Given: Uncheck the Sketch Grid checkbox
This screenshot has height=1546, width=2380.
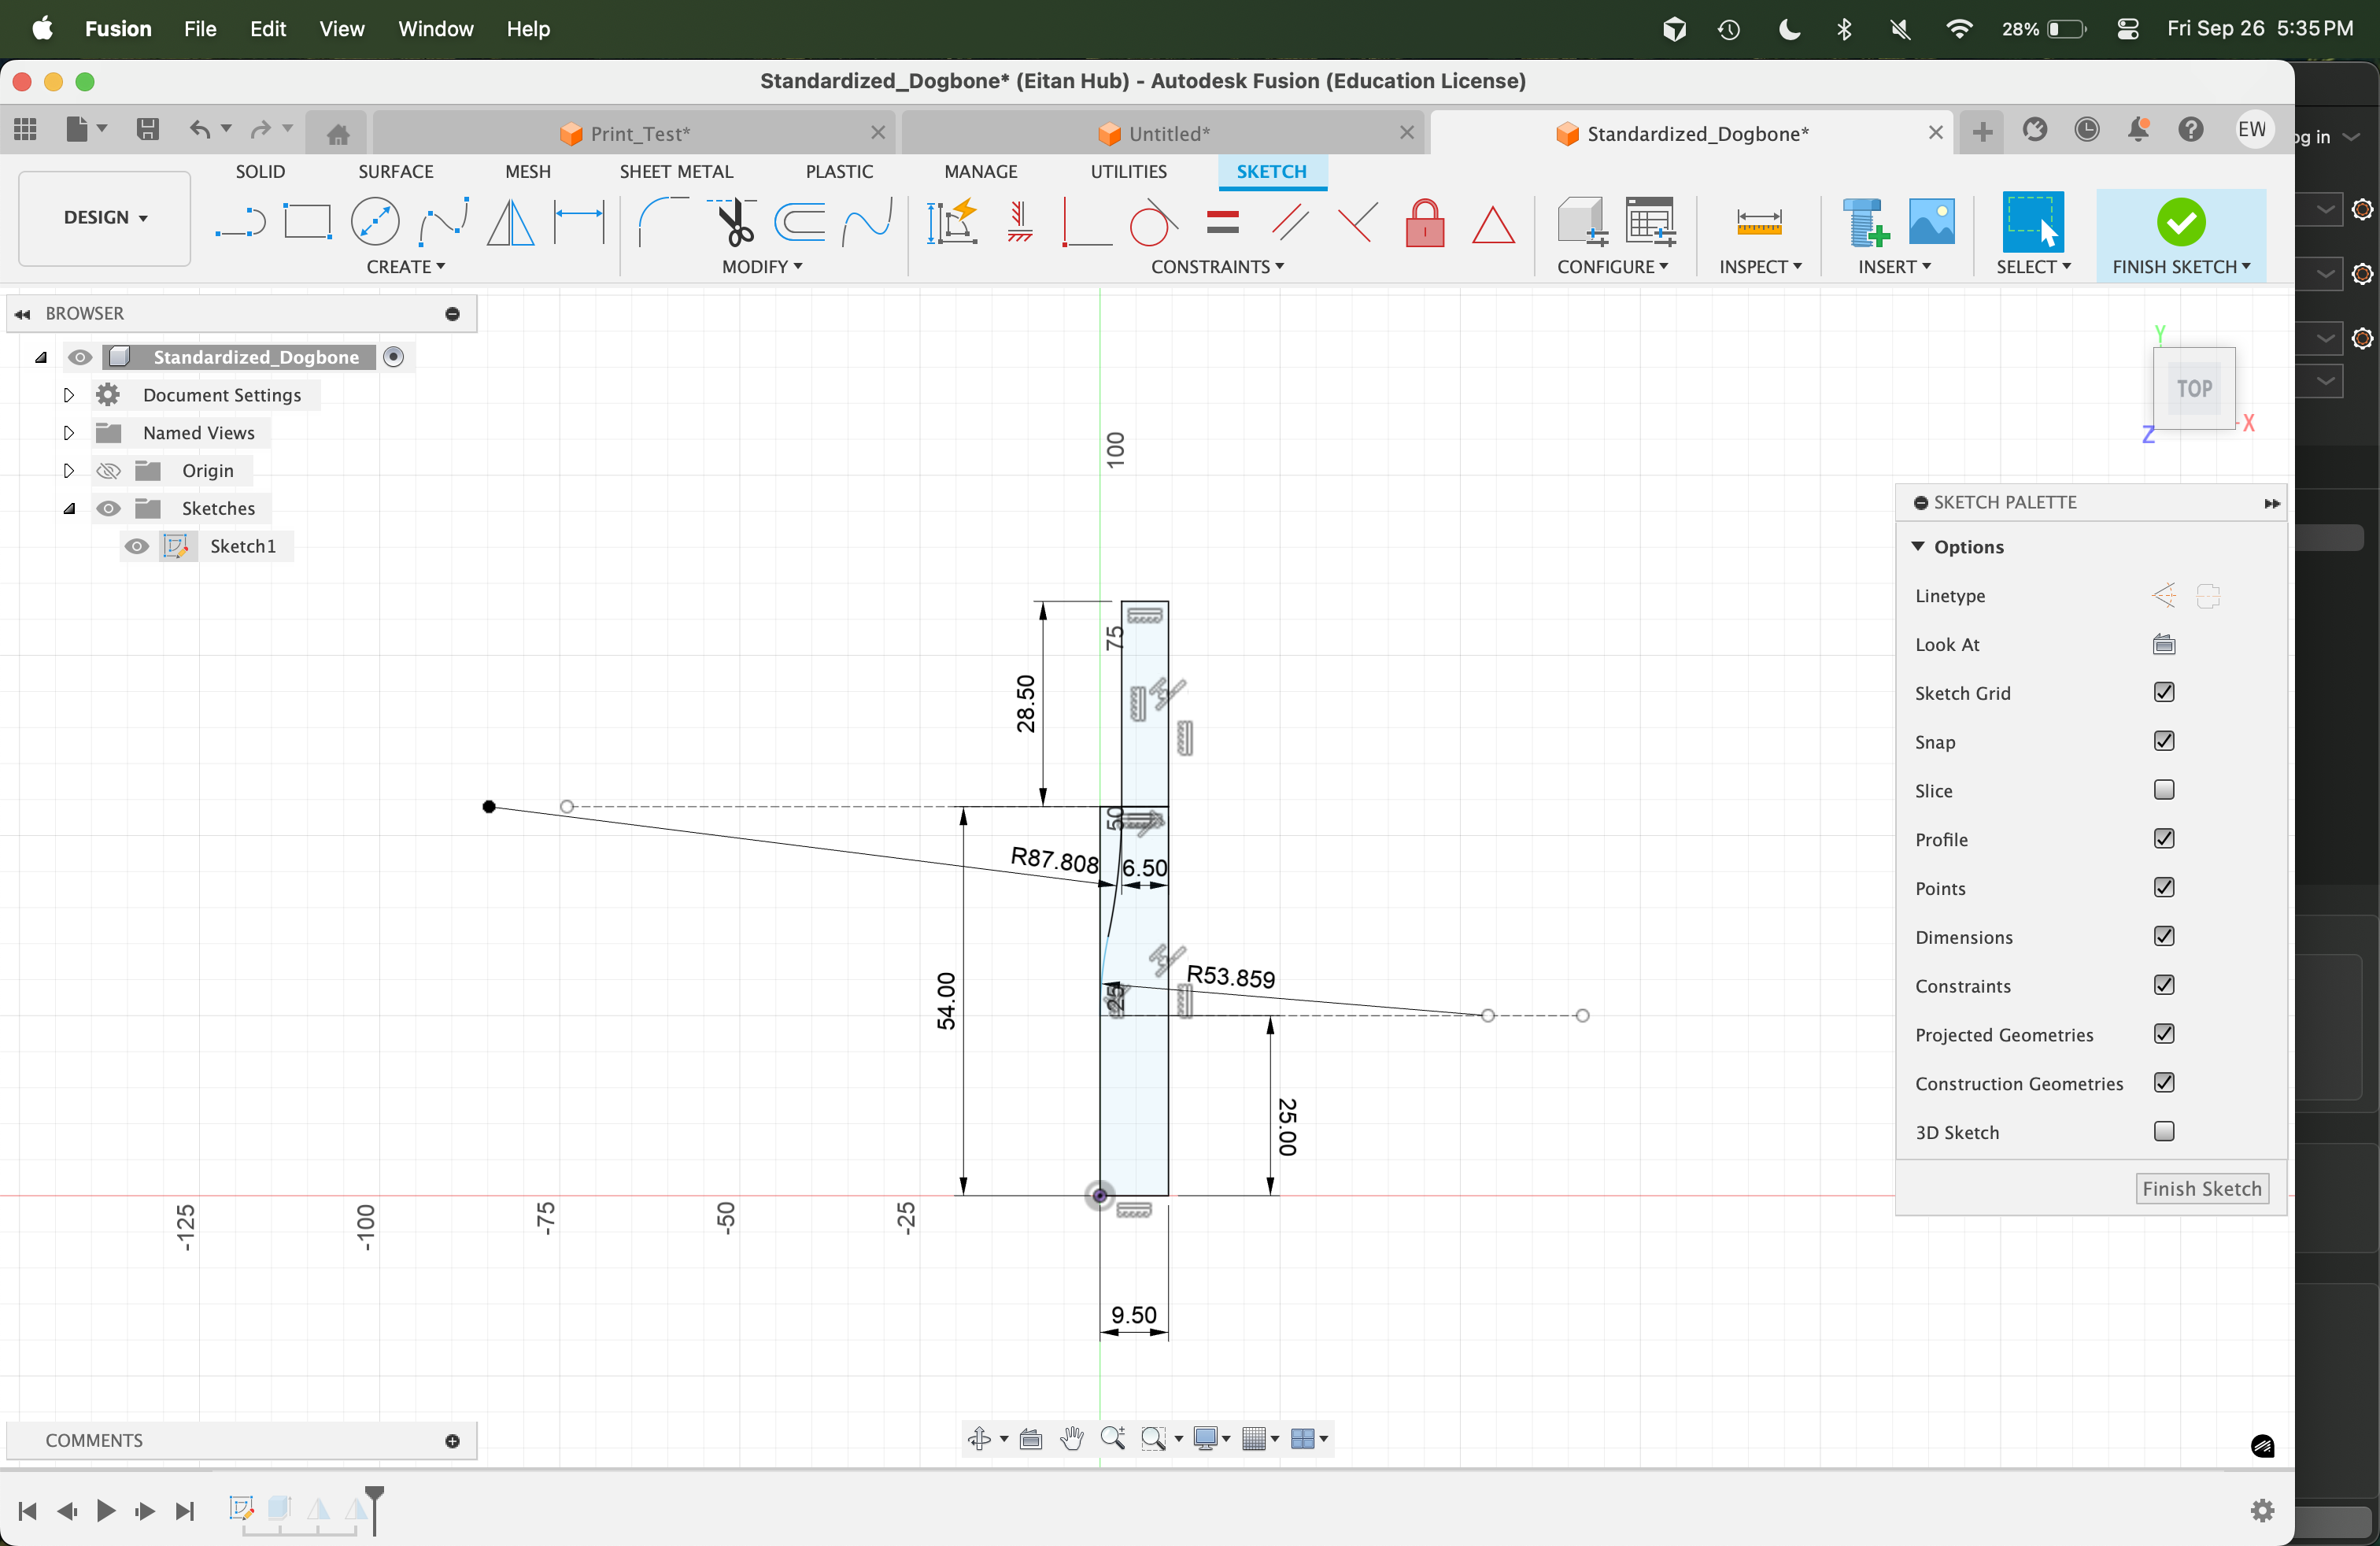Looking at the screenshot, I should click(2164, 692).
